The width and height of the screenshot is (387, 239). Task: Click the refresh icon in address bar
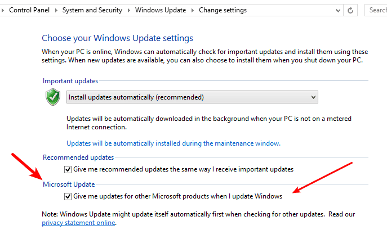(350, 10)
